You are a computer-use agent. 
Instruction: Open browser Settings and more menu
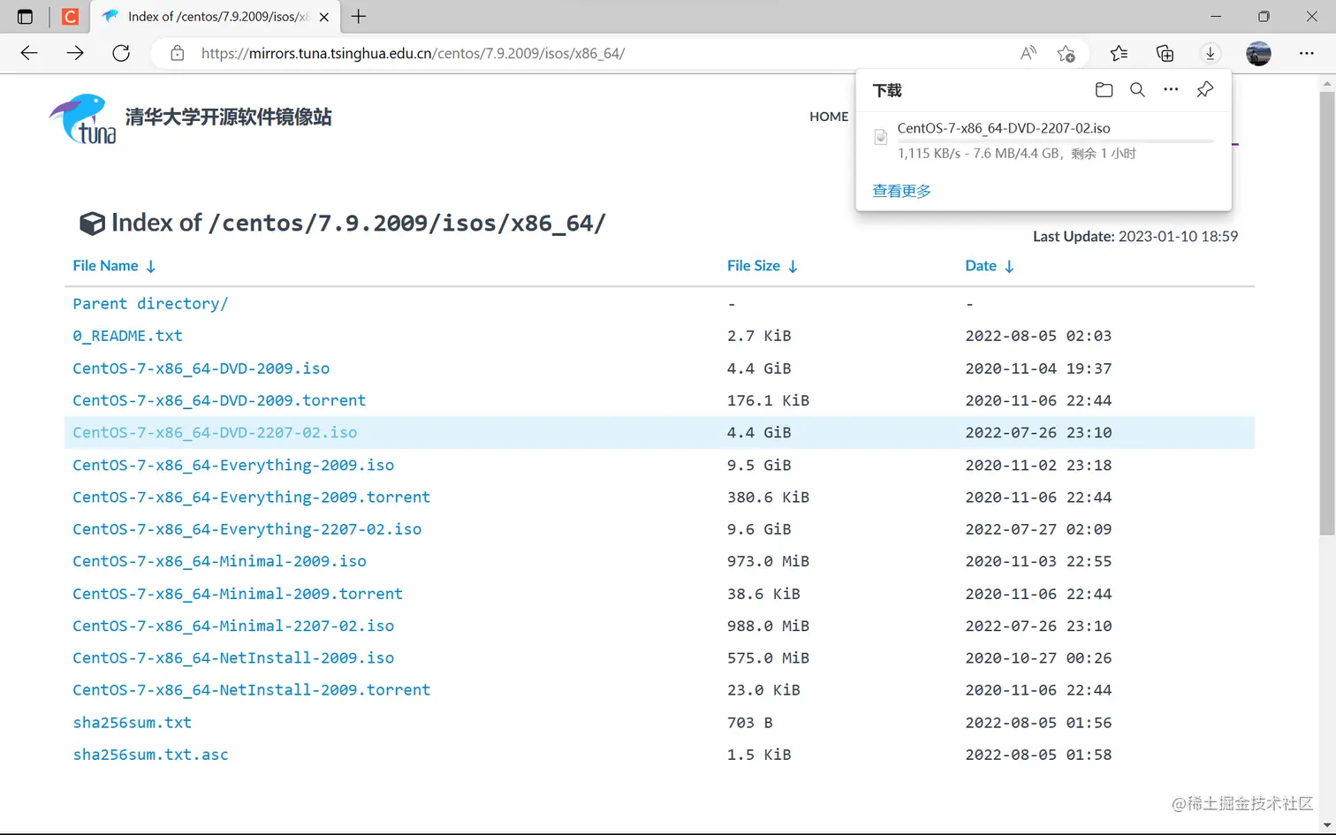[1307, 53]
